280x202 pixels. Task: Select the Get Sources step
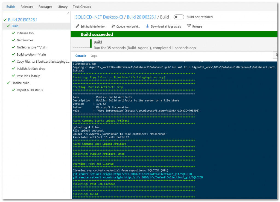coord(25,40)
